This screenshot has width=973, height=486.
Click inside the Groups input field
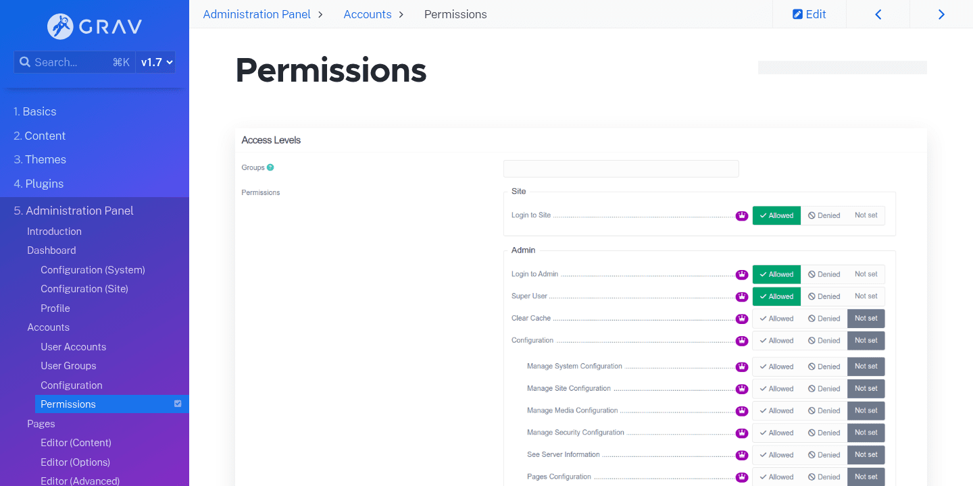[620, 168]
